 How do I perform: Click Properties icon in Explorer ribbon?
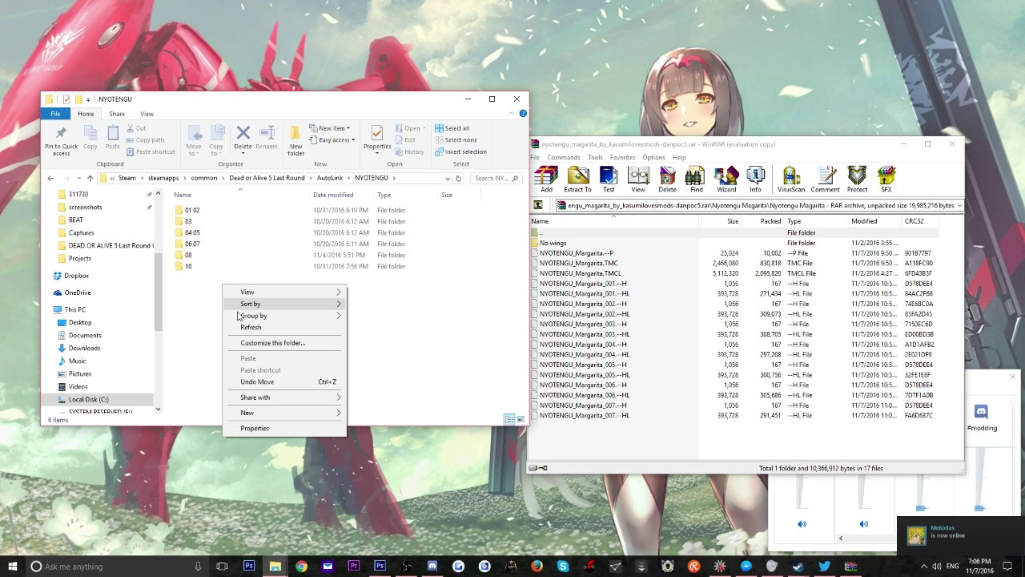click(x=377, y=134)
